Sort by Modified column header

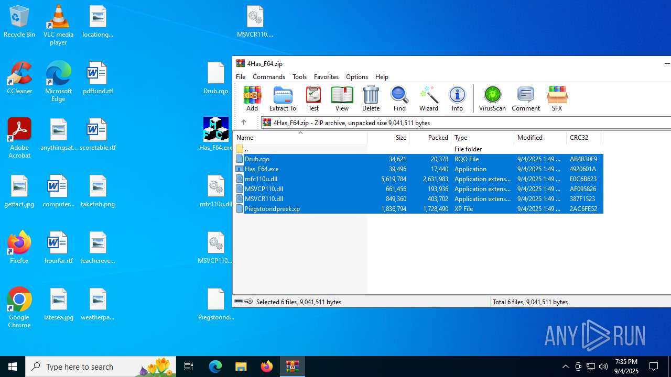tap(540, 138)
